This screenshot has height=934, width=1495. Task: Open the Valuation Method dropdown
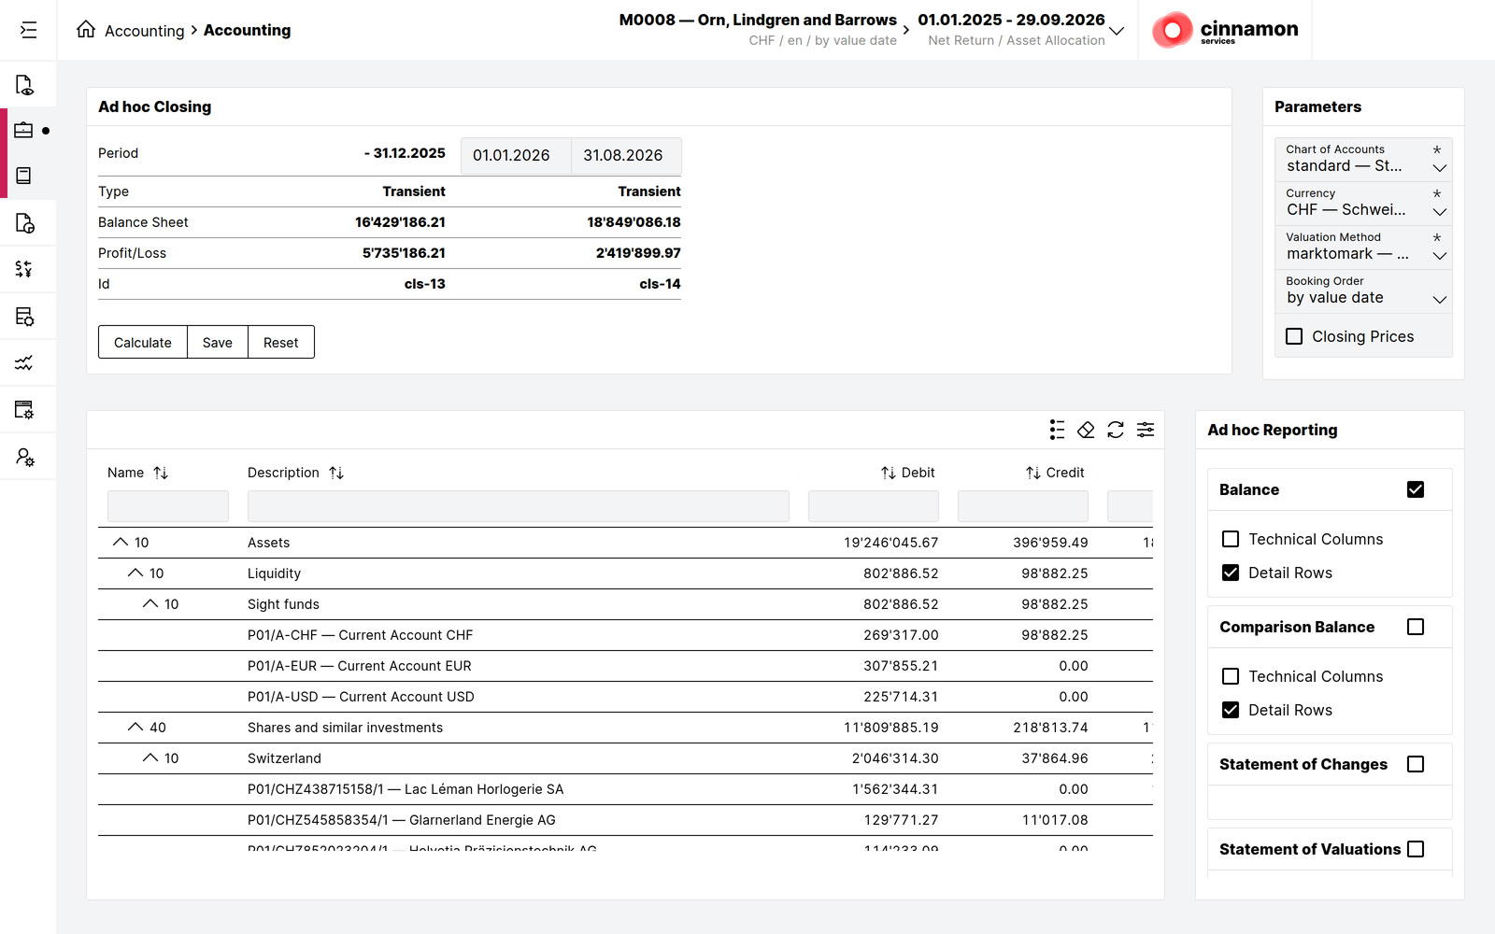click(1363, 247)
